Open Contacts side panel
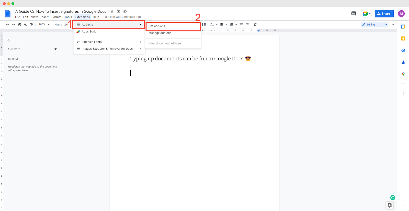This screenshot has height=211, width=409. [x=403, y=62]
